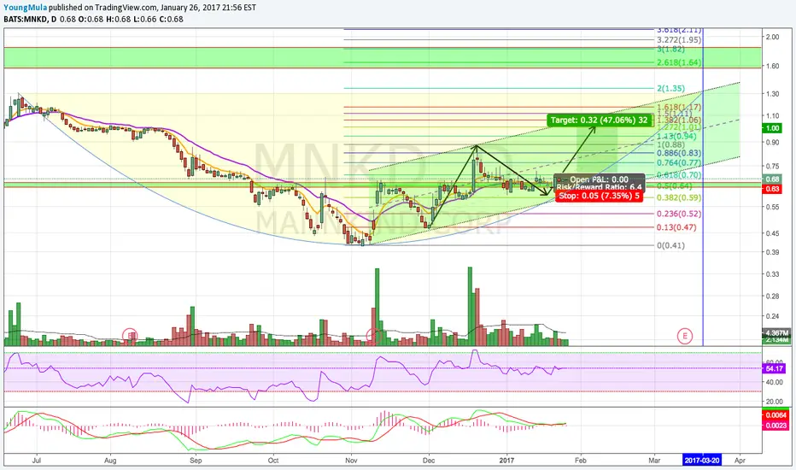
Task: Click the Apr label on the time axis
Action: pos(740,461)
